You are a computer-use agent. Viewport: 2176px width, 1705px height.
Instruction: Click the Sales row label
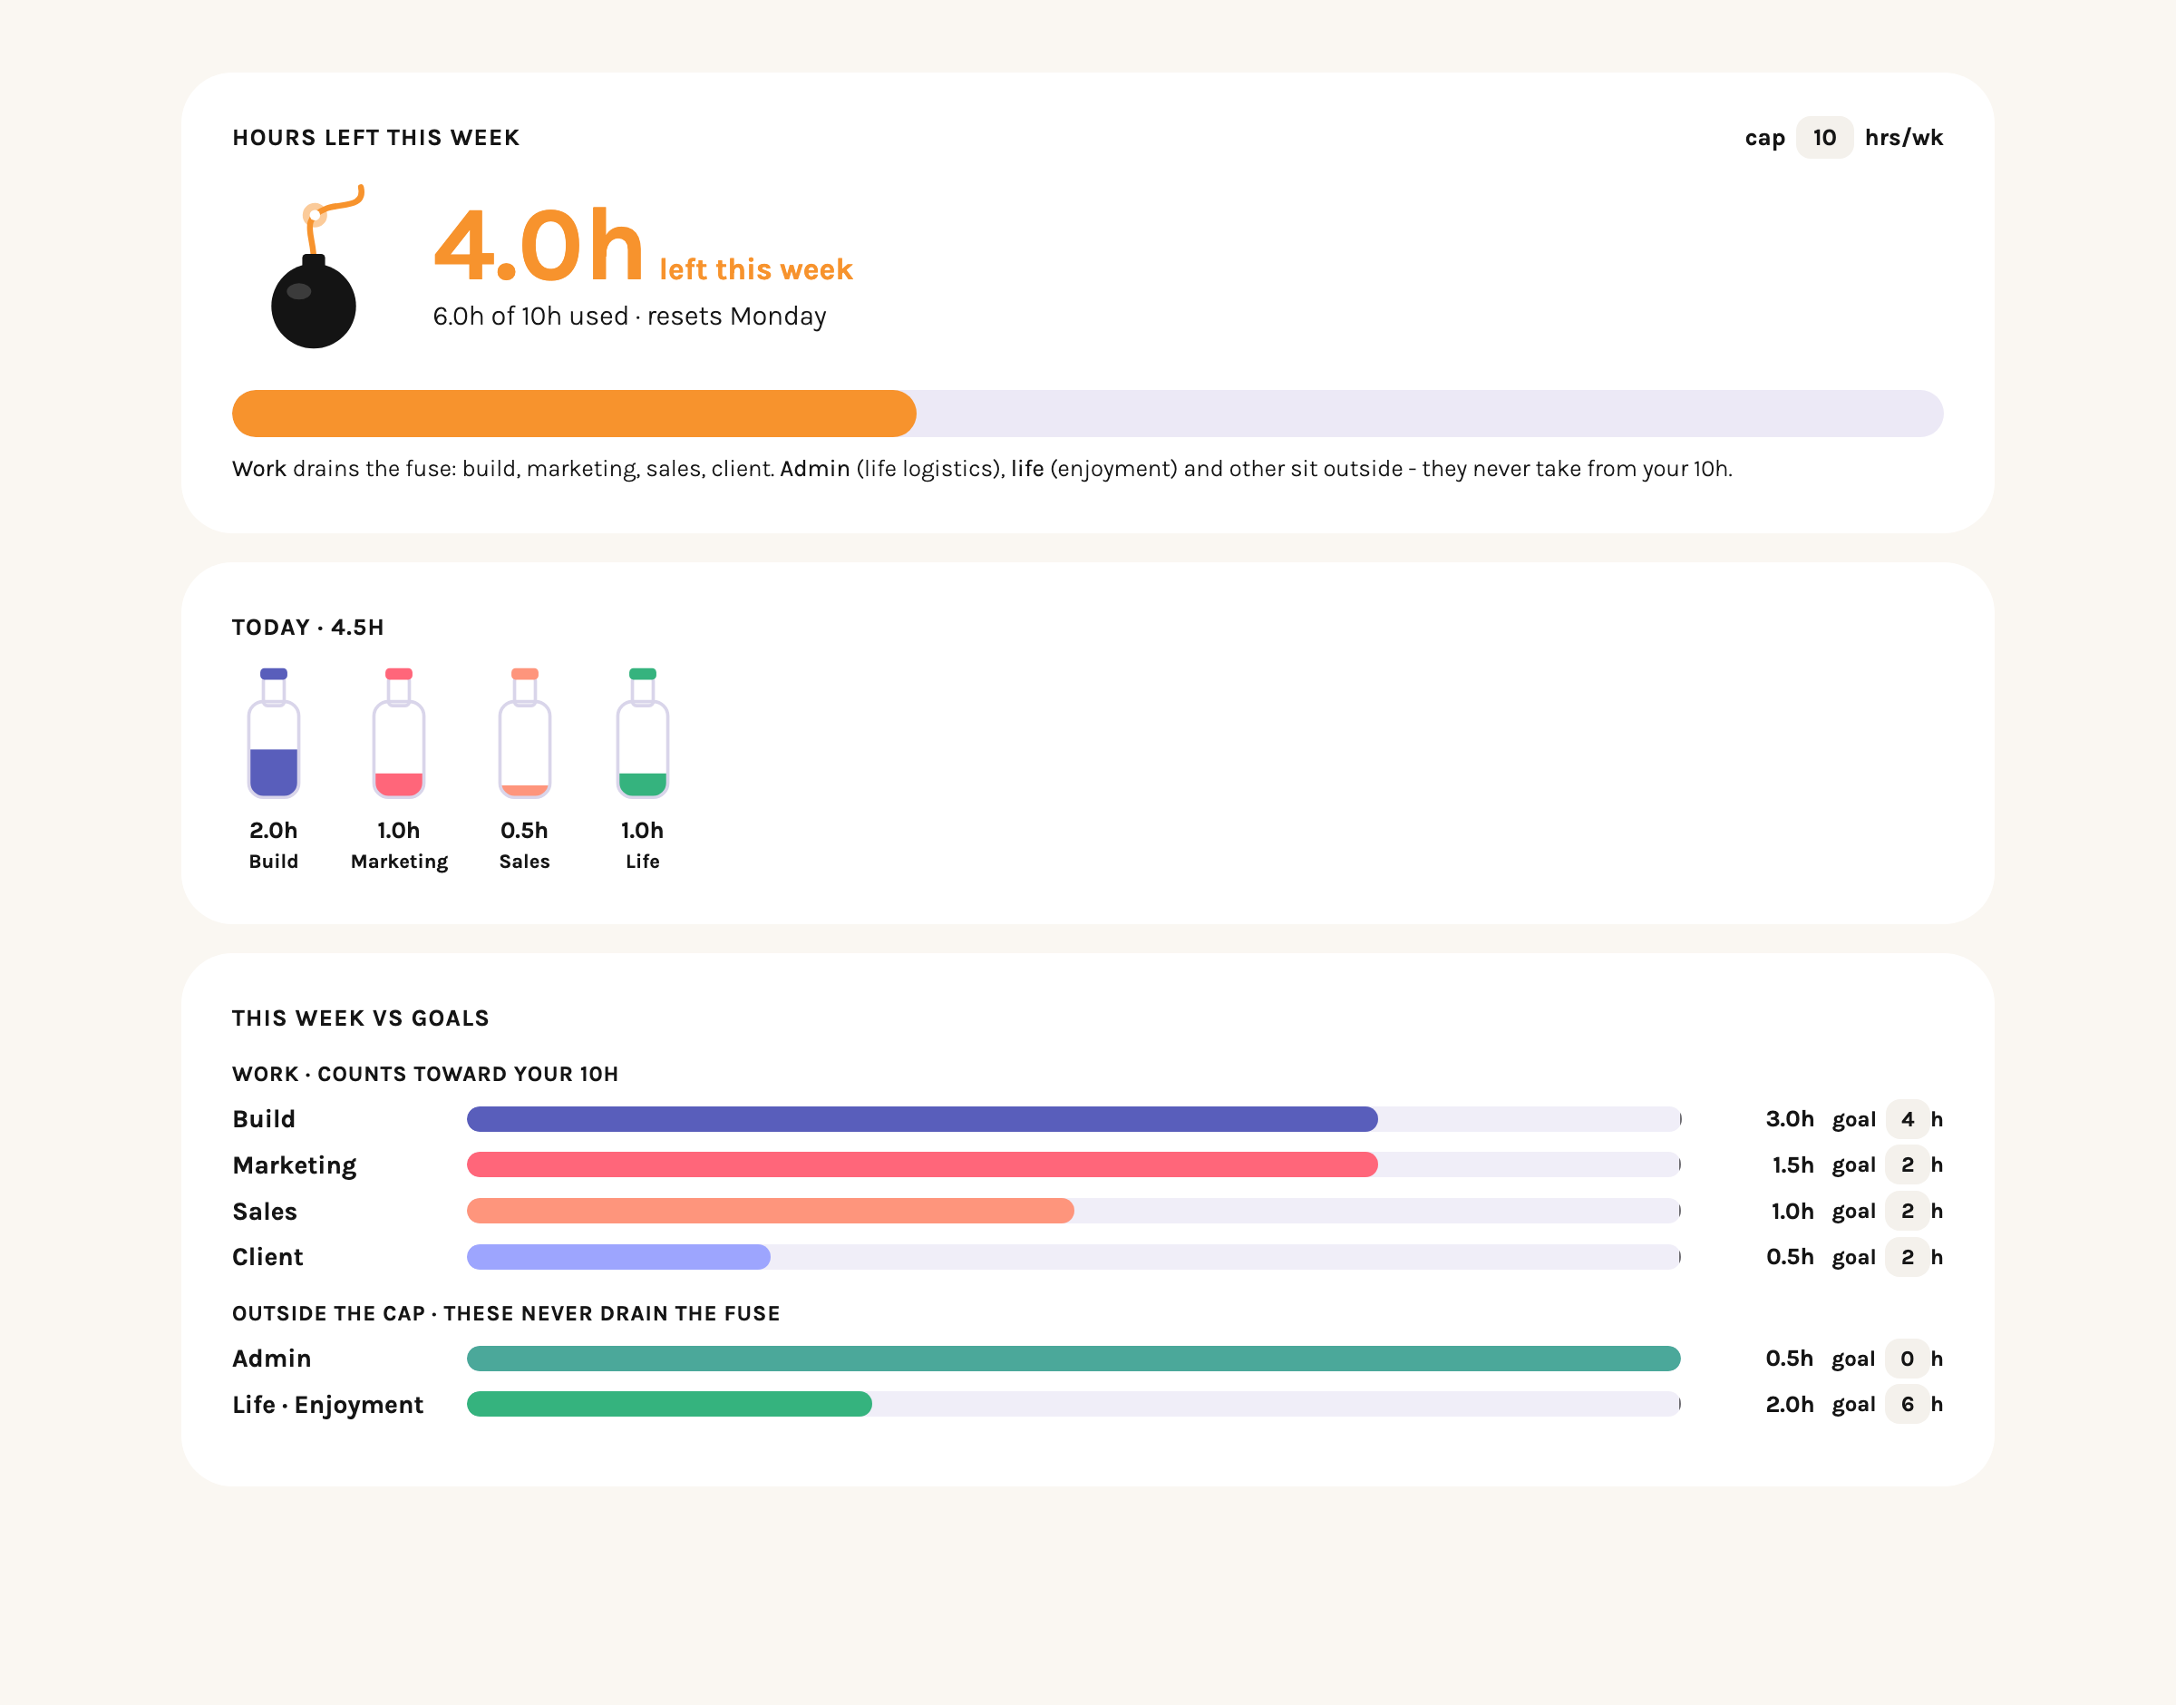pyautogui.click(x=266, y=1211)
